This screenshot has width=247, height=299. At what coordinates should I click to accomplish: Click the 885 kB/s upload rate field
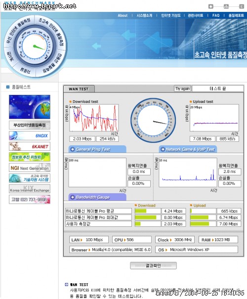(x=228, y=139)
